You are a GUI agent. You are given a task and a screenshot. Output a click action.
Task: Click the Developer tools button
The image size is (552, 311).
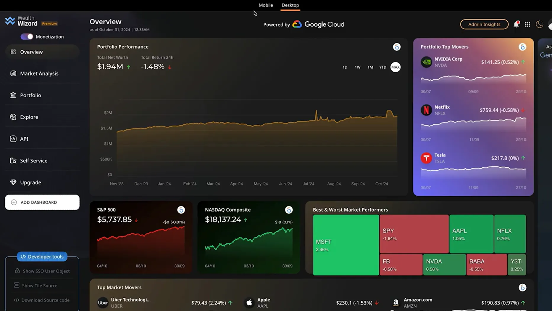[42, 257]
